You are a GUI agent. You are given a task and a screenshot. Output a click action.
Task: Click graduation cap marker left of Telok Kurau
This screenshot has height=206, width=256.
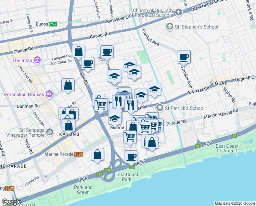coord(114,77)
